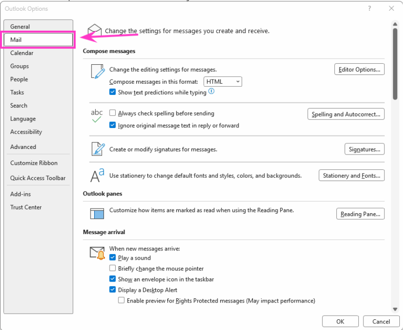Click the text predictions info icon
Screen dimensions: 403x330
click(x=211, y=91)
